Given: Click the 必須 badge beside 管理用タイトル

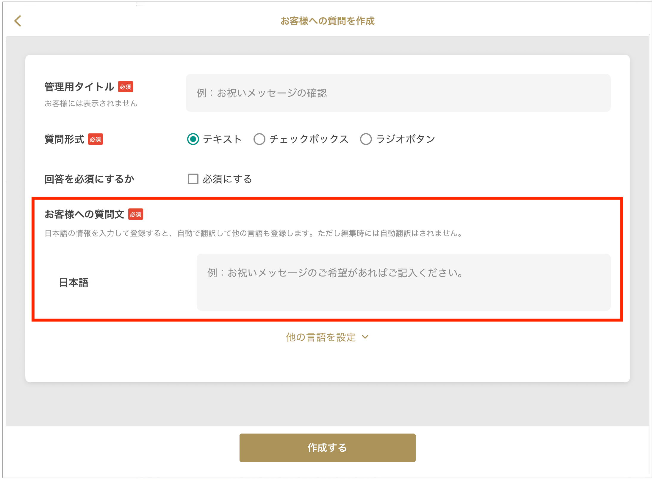Looking at the screenshot, I should click(x=126, y=87).
